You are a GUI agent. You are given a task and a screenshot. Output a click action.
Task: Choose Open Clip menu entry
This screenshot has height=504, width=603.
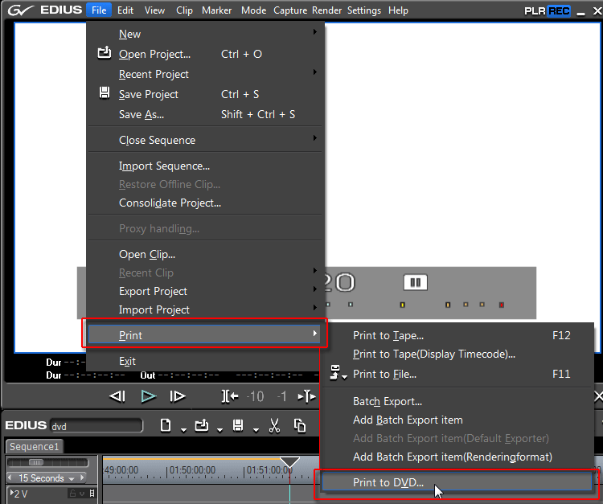coord(204,254)
